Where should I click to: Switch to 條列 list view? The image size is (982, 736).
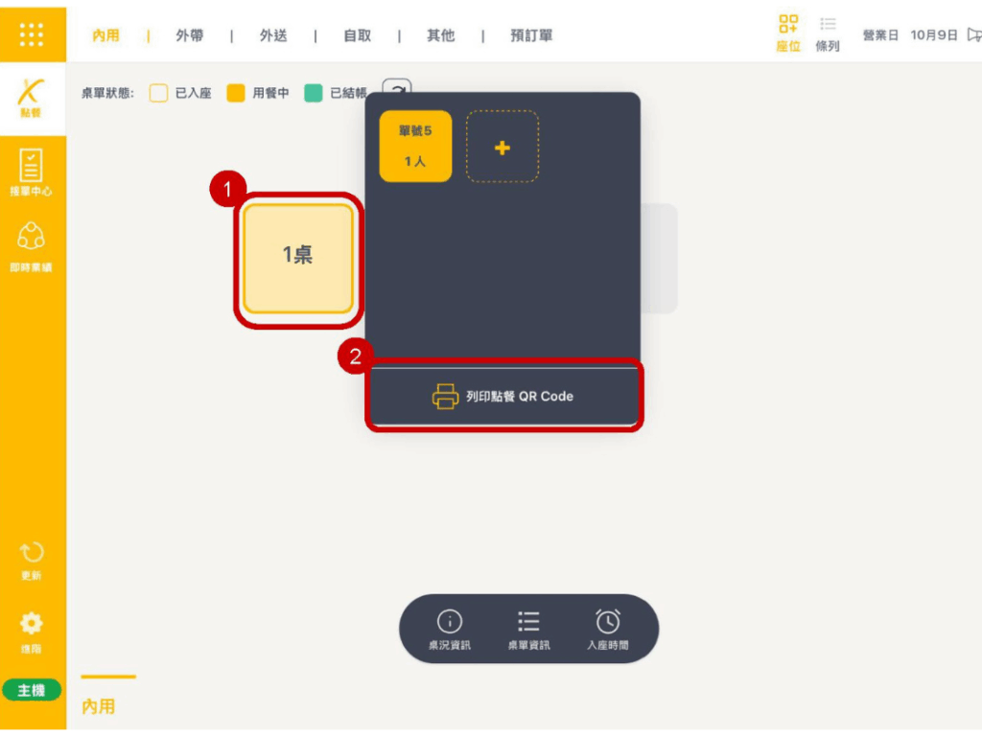[x=828, y=34]
